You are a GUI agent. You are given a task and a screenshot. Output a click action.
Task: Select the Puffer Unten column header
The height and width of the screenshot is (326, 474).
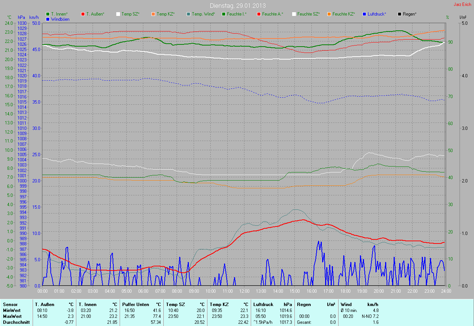136,304
